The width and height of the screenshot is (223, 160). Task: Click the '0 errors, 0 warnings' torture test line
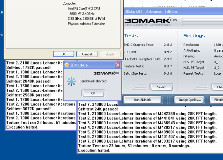click(134, 146)
